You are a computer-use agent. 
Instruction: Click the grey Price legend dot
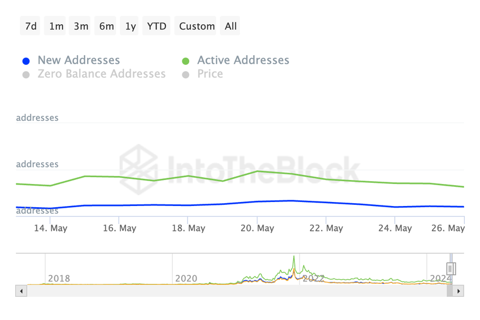186,74
